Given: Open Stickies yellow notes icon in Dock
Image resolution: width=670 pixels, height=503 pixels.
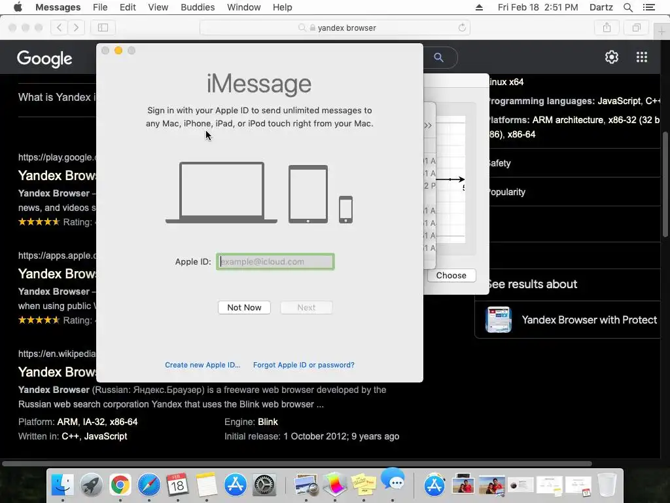Looking at the screenshot, I should pyautogui.click(x=364, y=485).
